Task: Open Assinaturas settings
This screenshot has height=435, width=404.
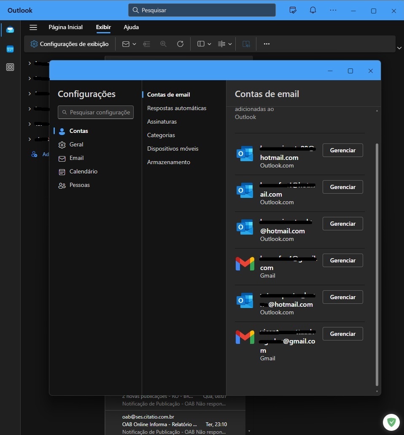Action: (x=162, y=122)
